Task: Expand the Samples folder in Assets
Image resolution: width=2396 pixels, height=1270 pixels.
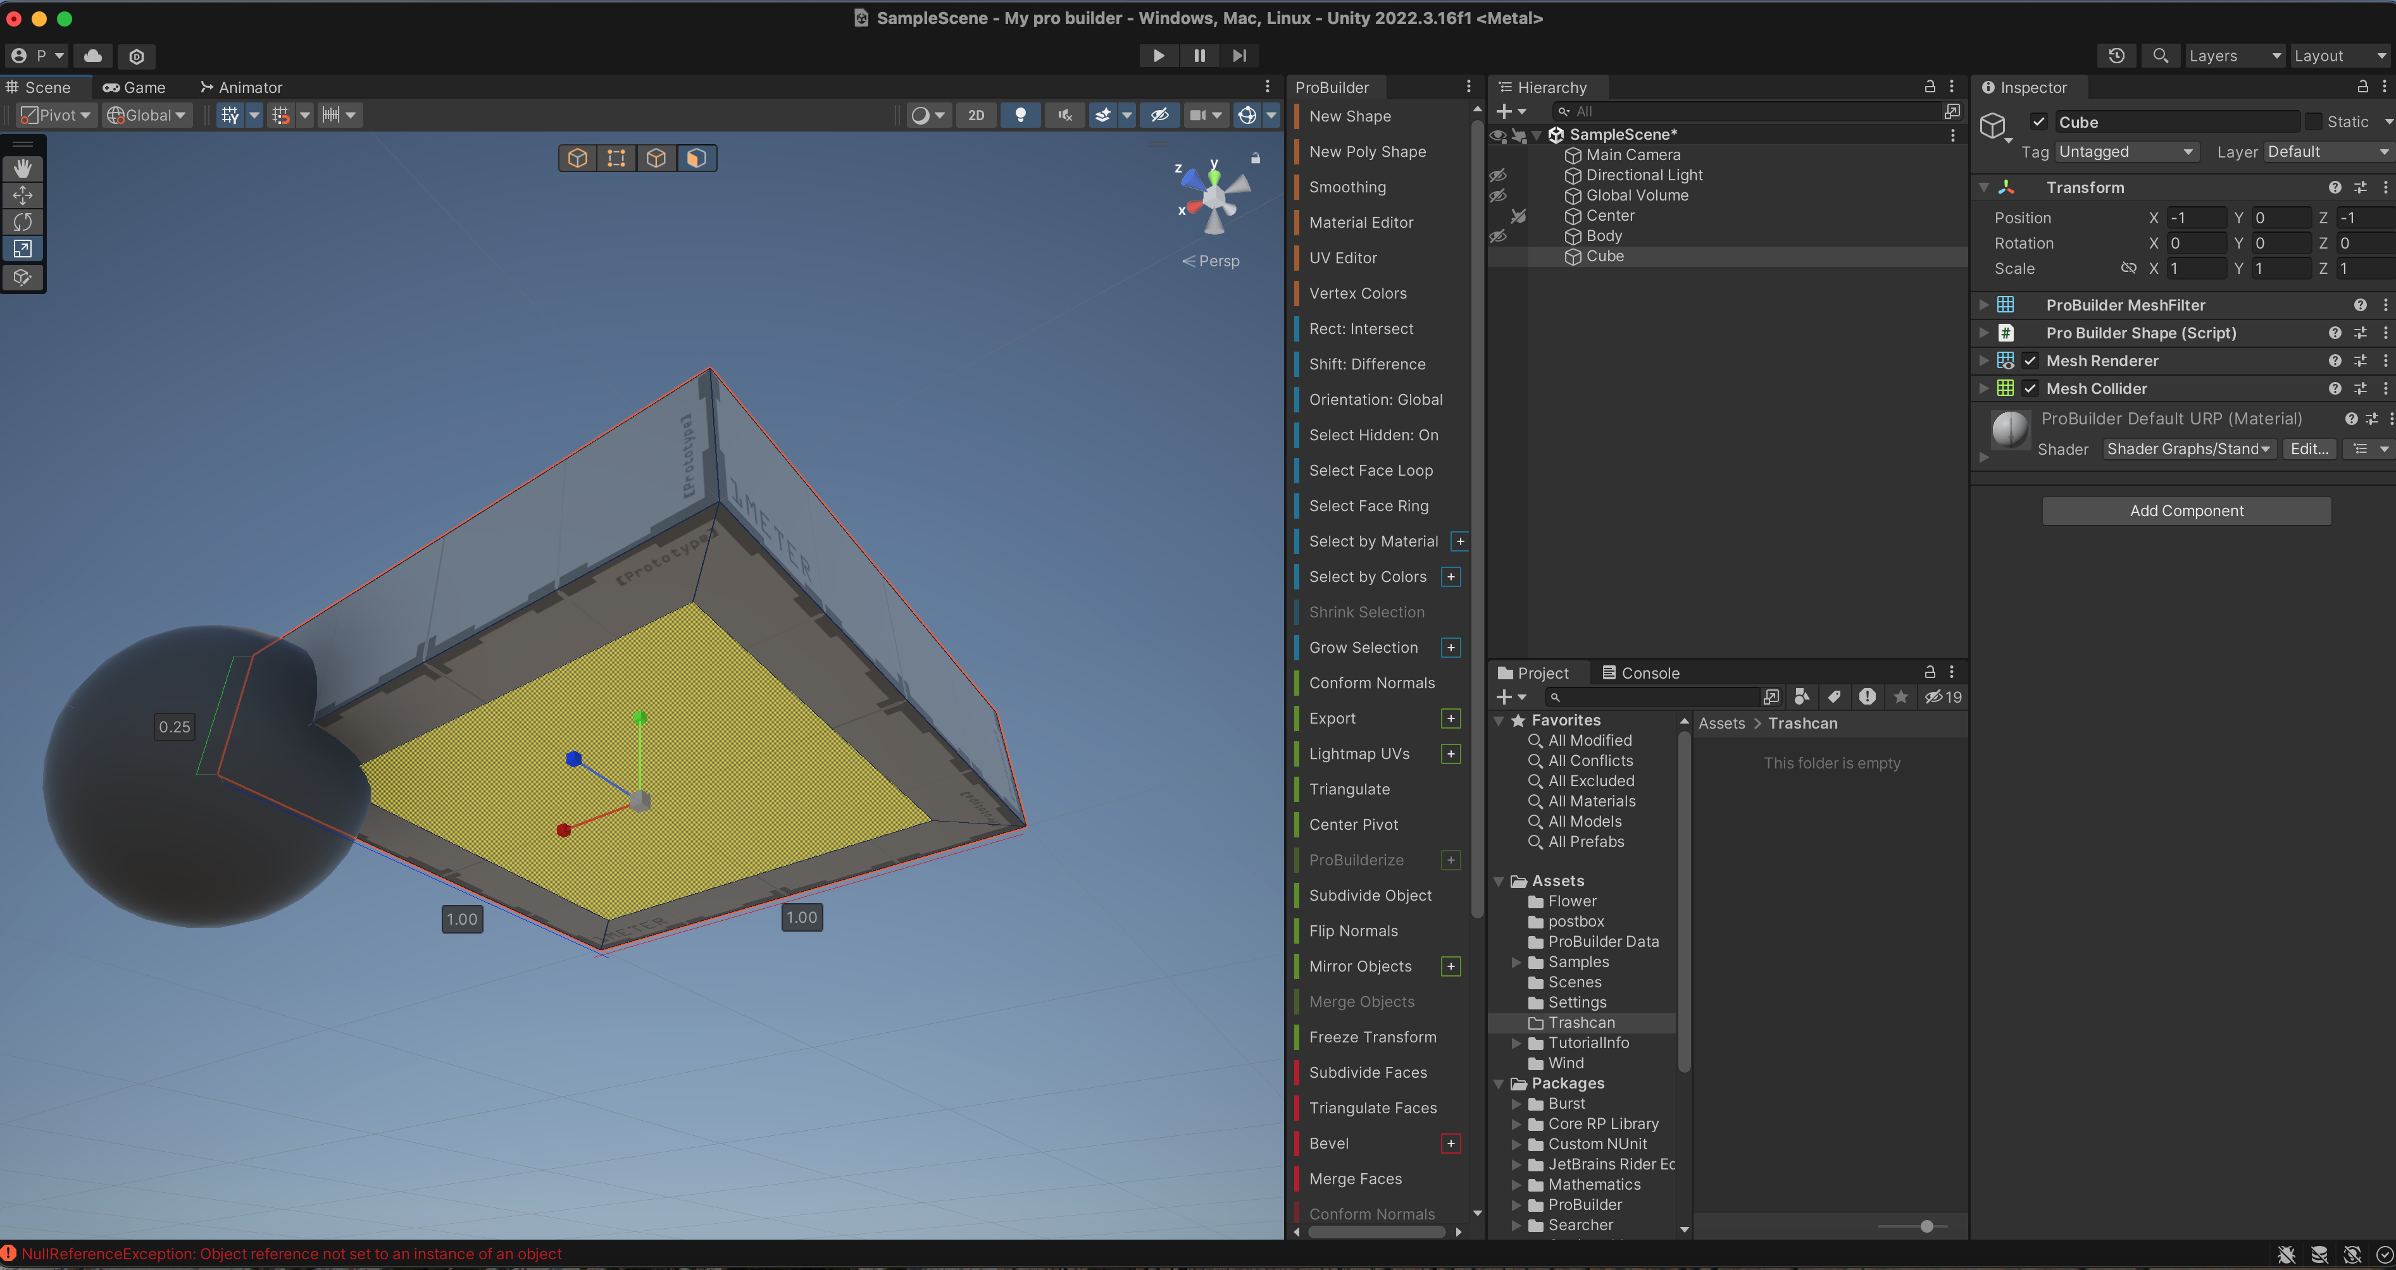Action: coord(1516,962)
